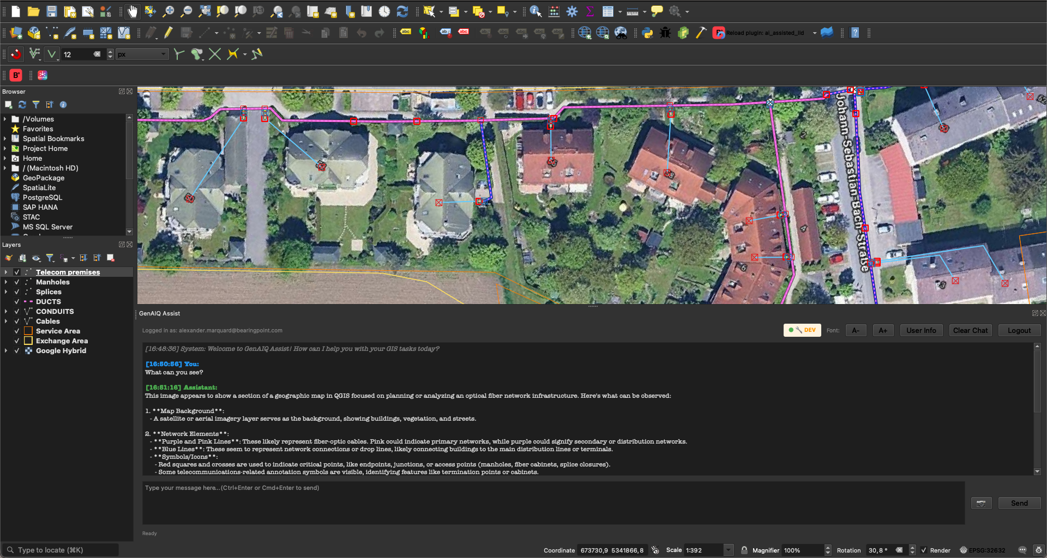Click the Refresh map icon
The height and width of the screenshot is (558, 1047).
(402, 11)
